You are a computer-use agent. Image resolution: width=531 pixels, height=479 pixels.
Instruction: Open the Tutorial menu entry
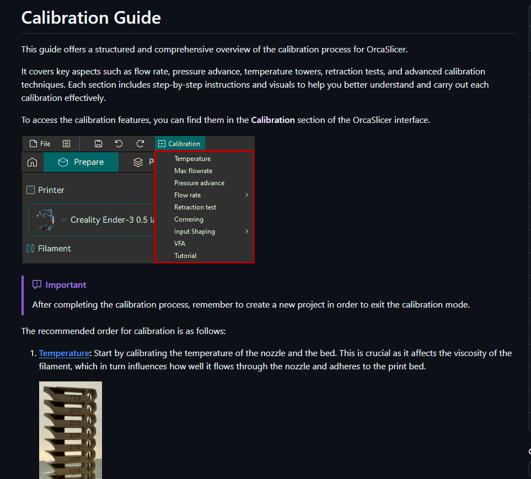coord(185,256)
